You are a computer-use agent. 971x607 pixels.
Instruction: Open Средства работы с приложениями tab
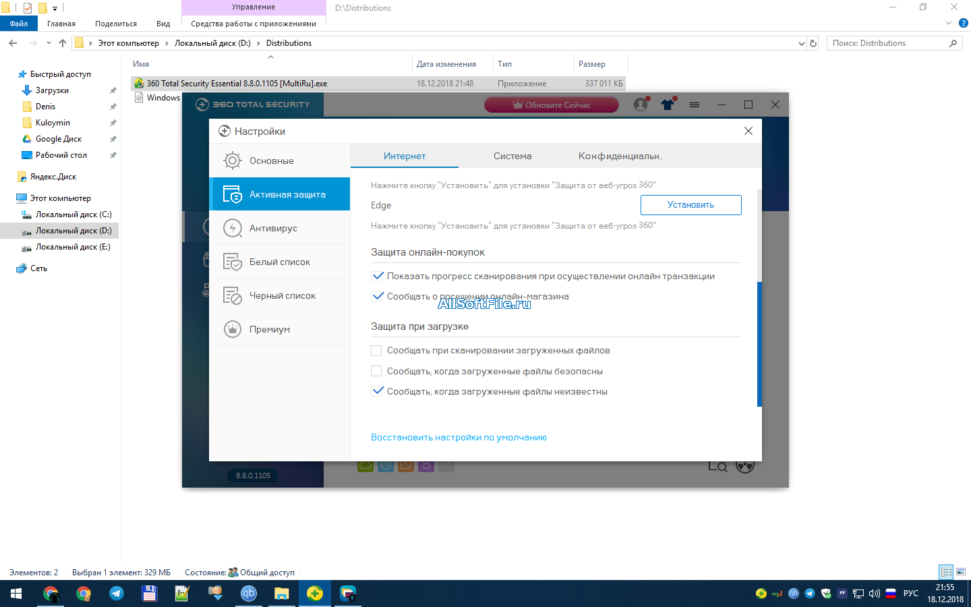click(x=254, y=24)
